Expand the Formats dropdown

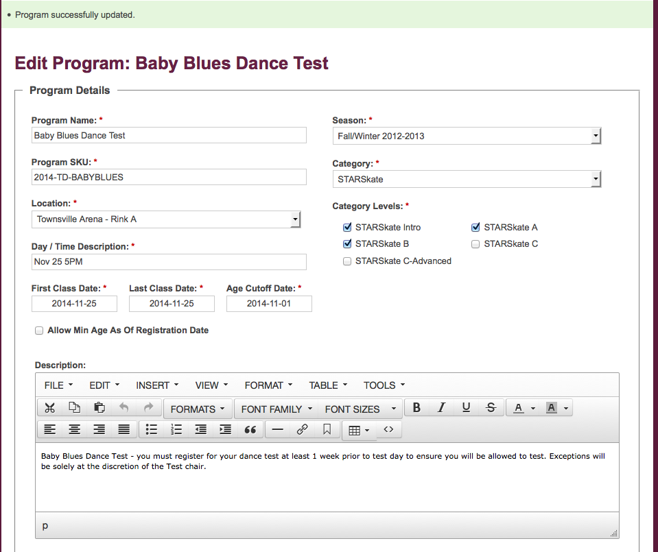pos(198,409)
